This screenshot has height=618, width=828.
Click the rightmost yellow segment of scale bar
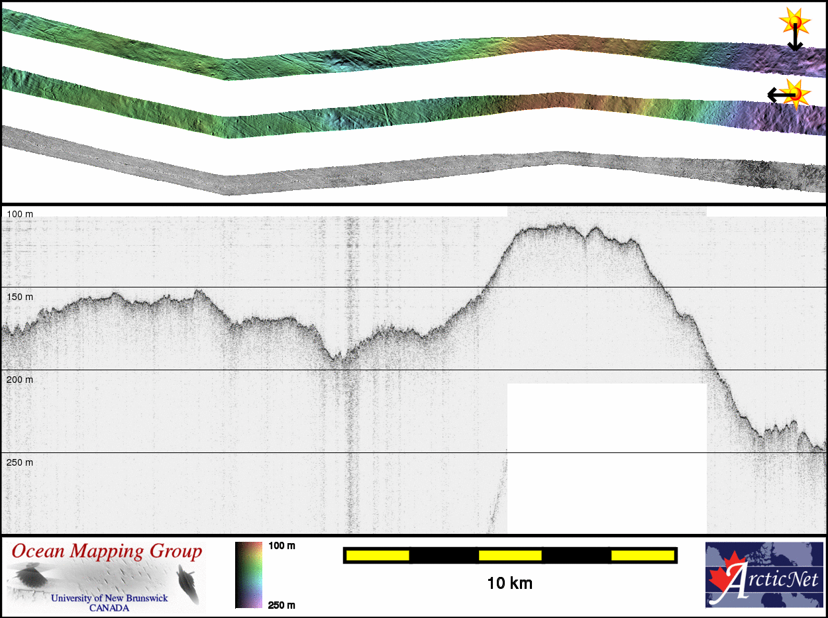tap(642, 555)
